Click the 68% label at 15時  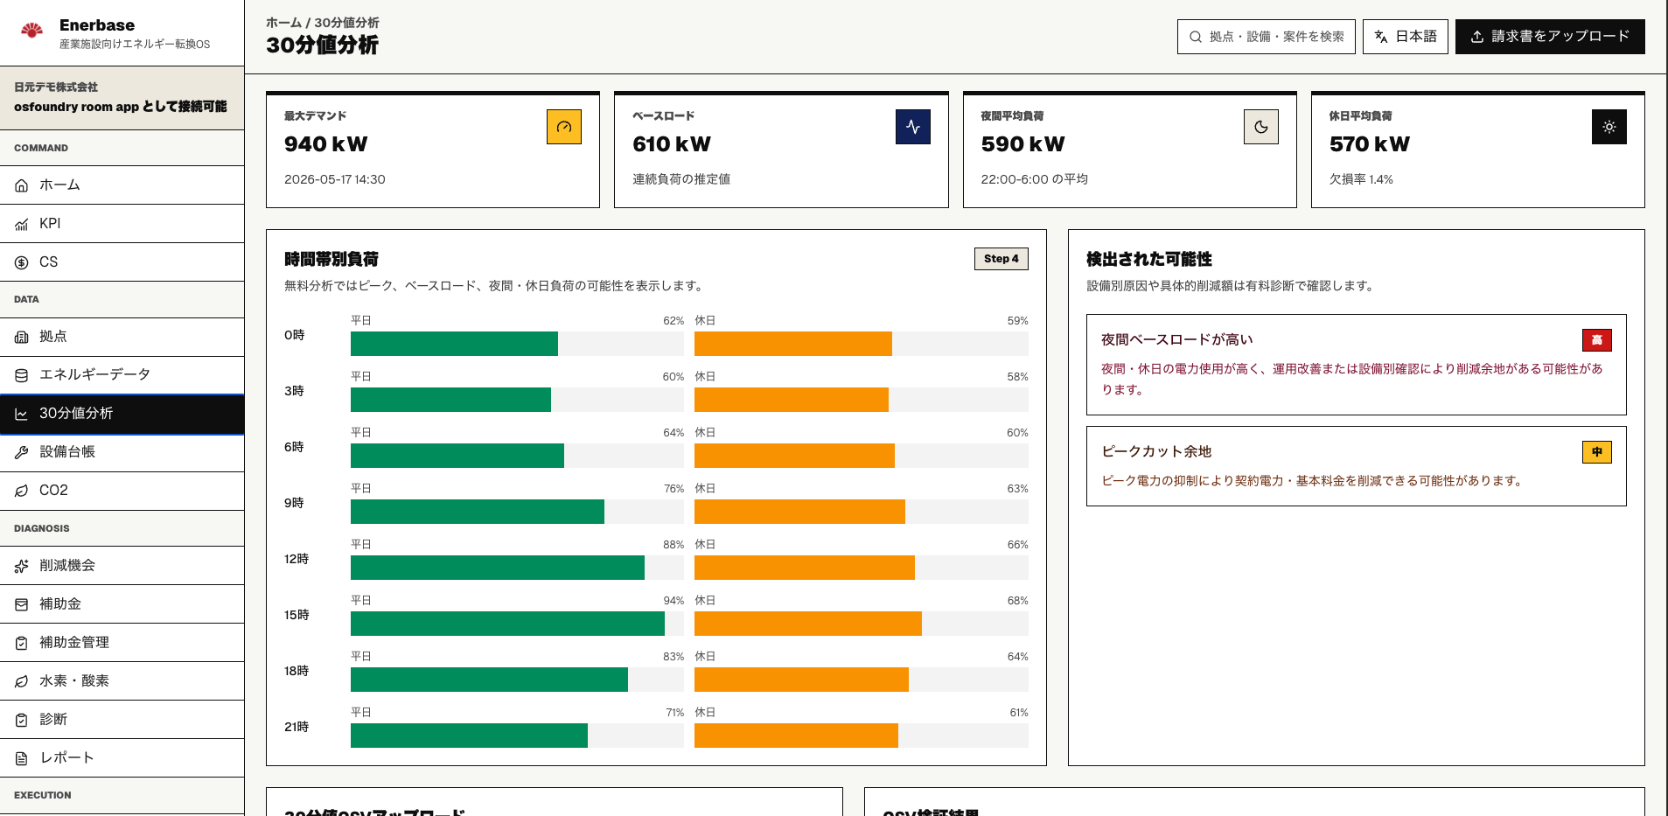(1018, 601)
